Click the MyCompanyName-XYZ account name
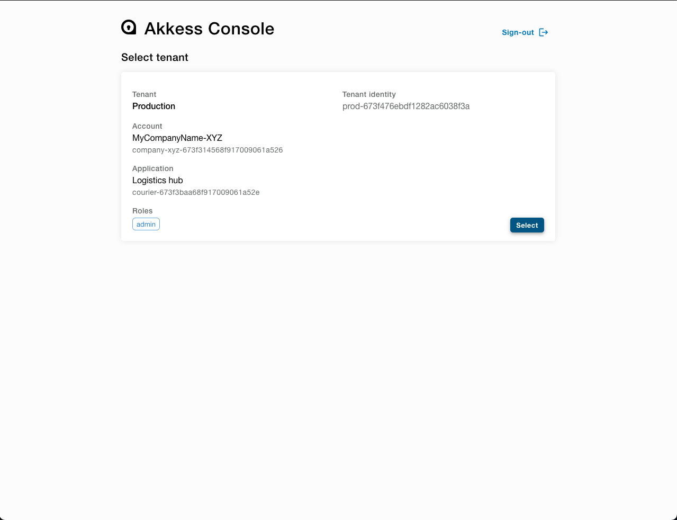This screenshot has width=677, height=520. click(x=177, y=138)
